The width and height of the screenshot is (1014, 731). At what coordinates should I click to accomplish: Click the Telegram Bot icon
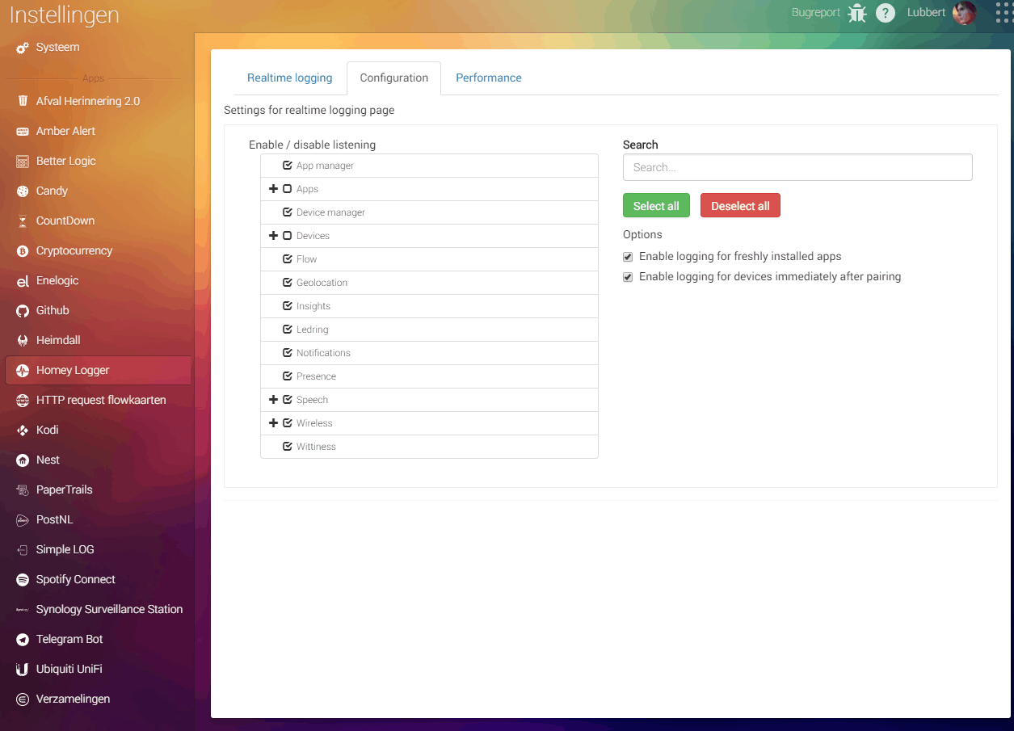click(23, 639)
